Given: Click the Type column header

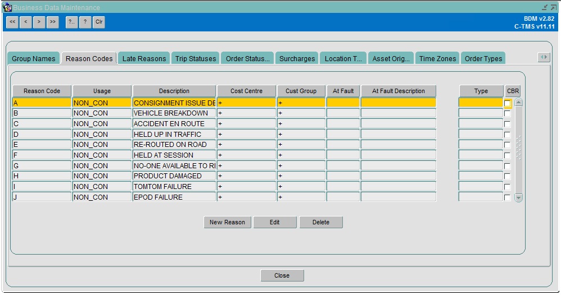Looking at the screenshot, I should (481, 91).
